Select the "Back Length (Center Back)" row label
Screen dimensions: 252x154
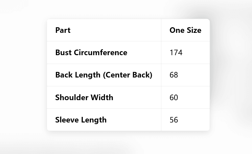(103, 75)
